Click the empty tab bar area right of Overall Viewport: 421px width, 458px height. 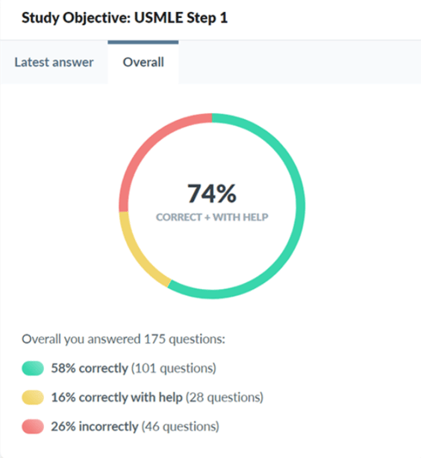(300, 63)
